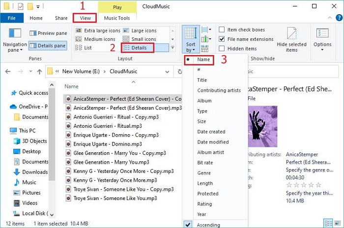Select This PC in navigation pane
The height and width of the screenshot is (228, 344).
click(23, 131)
